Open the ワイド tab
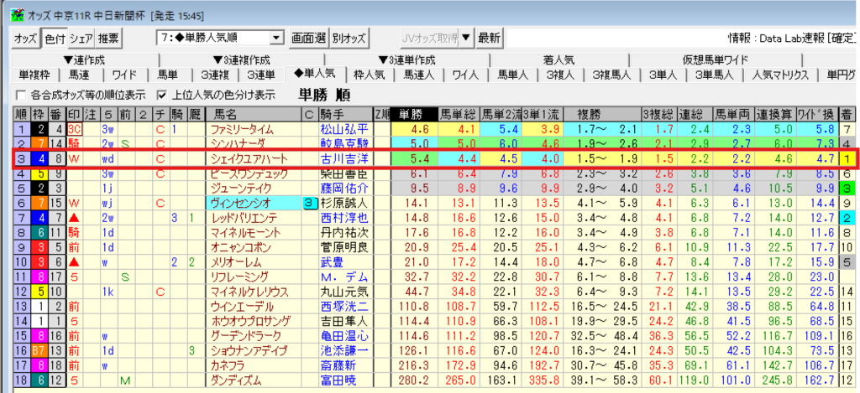 [124, 75]
